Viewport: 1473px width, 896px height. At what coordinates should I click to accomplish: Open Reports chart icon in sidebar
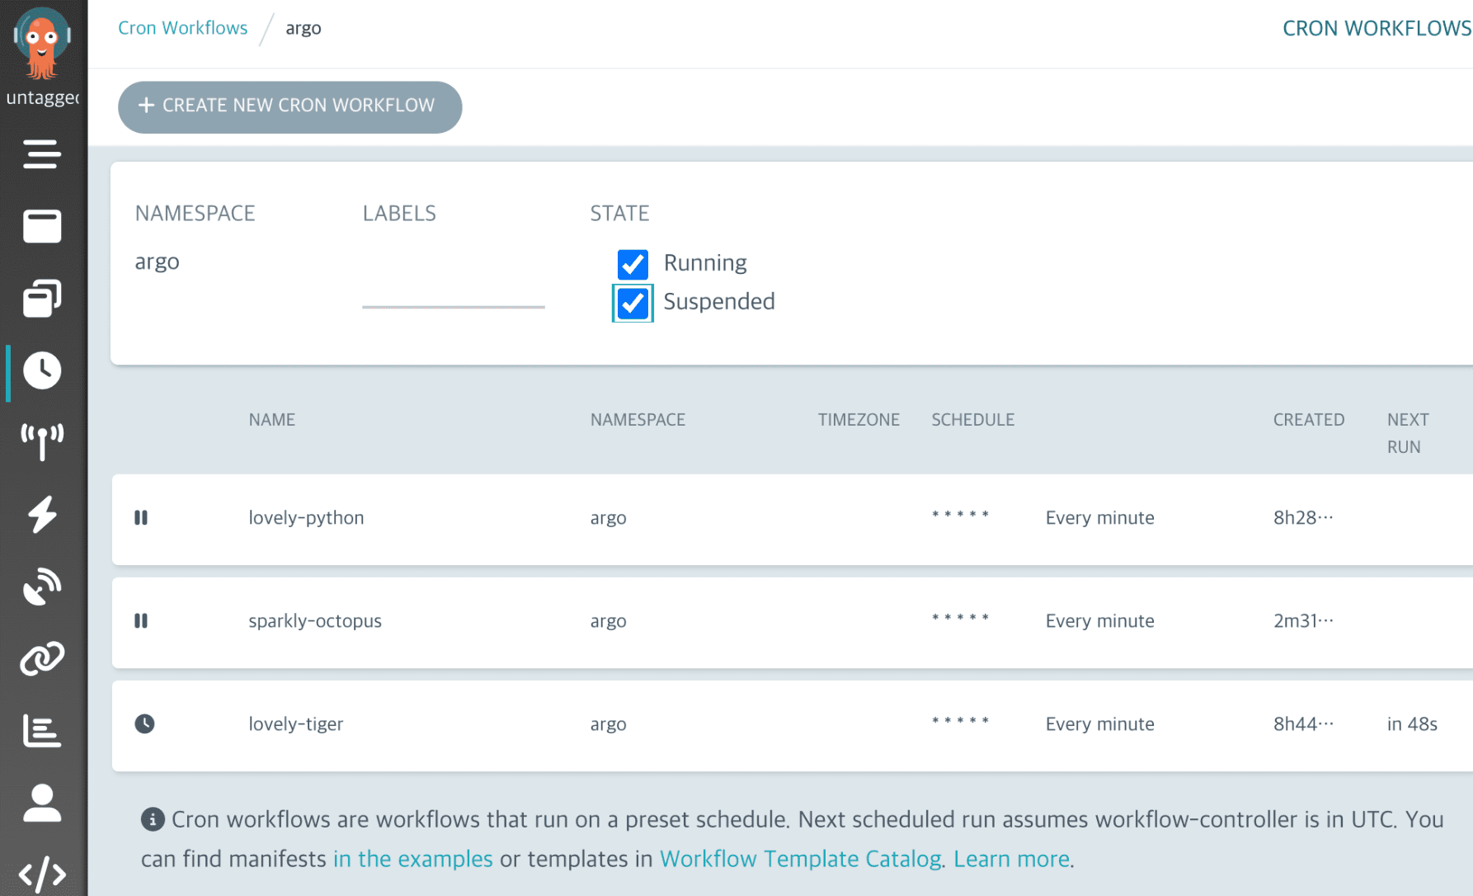pos(42,731)
